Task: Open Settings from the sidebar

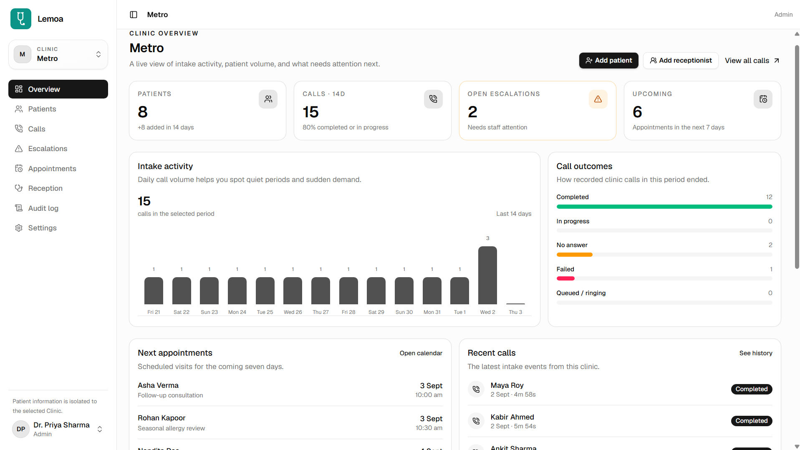Action: click(x=58, y=228)
